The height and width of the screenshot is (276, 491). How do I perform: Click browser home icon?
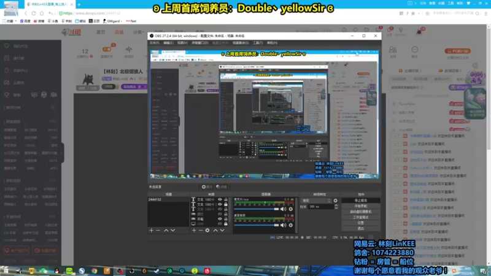pyautogui.click(x=42, y=13)
